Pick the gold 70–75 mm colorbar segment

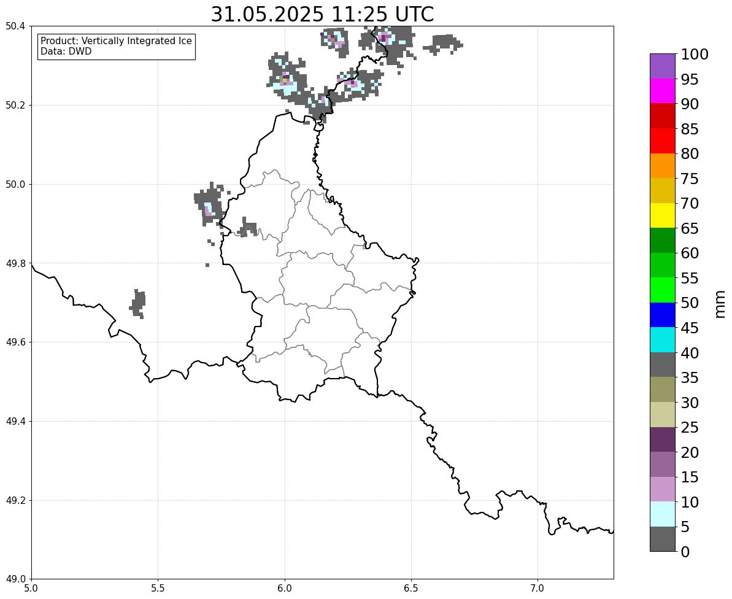click(663, 190)
